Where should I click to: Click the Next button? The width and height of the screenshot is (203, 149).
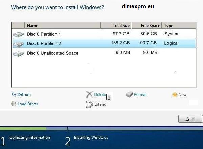click(x=190, y=119)
